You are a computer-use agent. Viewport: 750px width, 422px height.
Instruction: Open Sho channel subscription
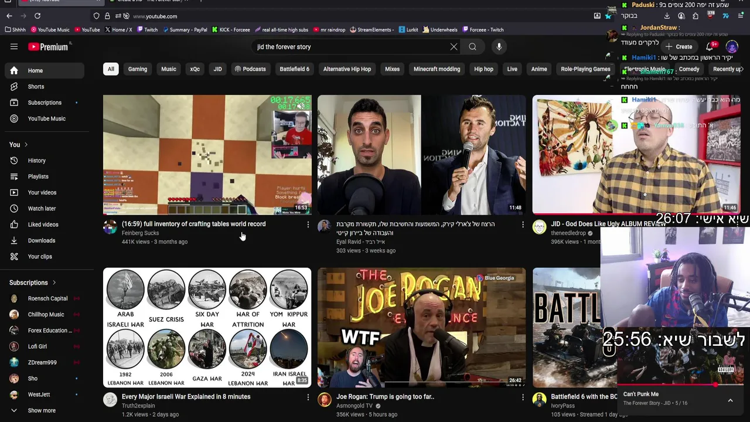click(45, 379)
